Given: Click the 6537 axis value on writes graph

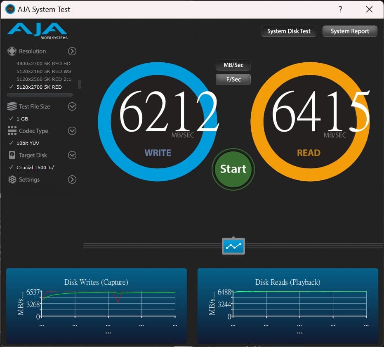Looking at the screenshot, I should coord(33,292).
